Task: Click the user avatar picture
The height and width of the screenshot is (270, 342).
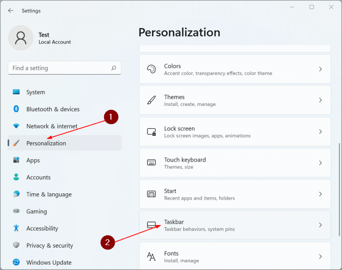Action: click(21, 38)
